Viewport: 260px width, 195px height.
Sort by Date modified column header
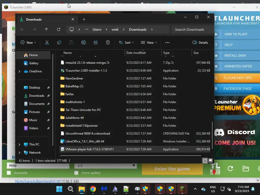136,53
